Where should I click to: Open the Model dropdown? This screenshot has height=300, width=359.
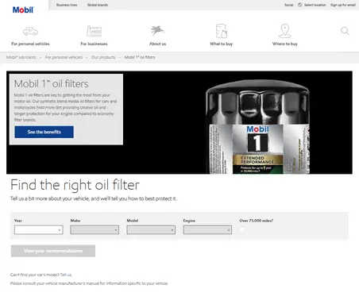click(151, 230)
